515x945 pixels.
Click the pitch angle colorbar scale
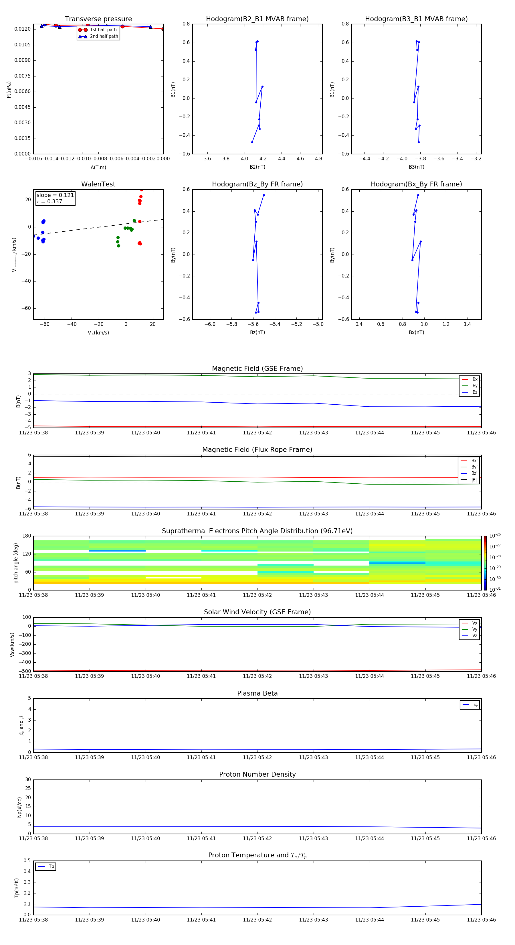pos(485,563)
